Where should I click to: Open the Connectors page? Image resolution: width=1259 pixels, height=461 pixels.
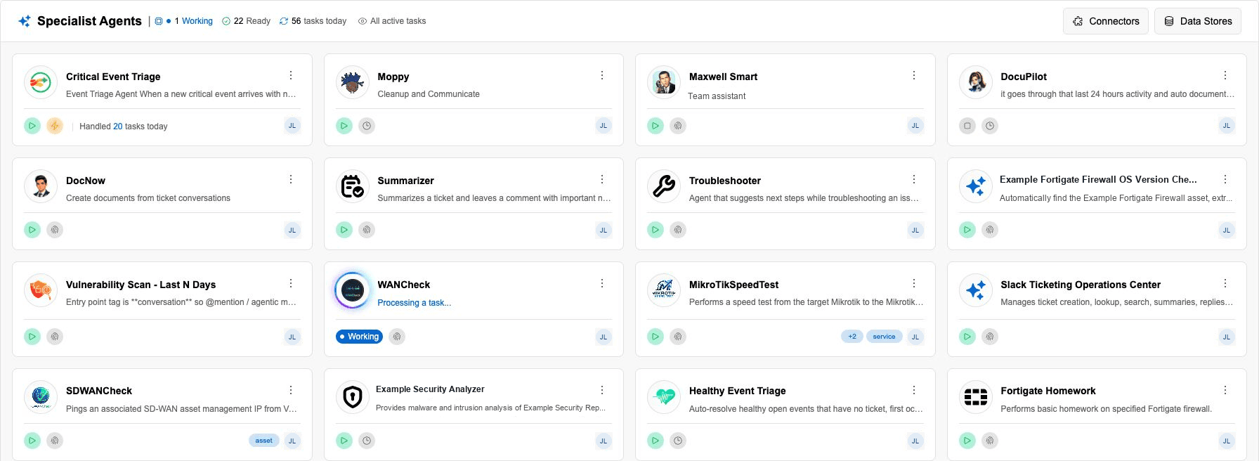(x=1106, y=21)
